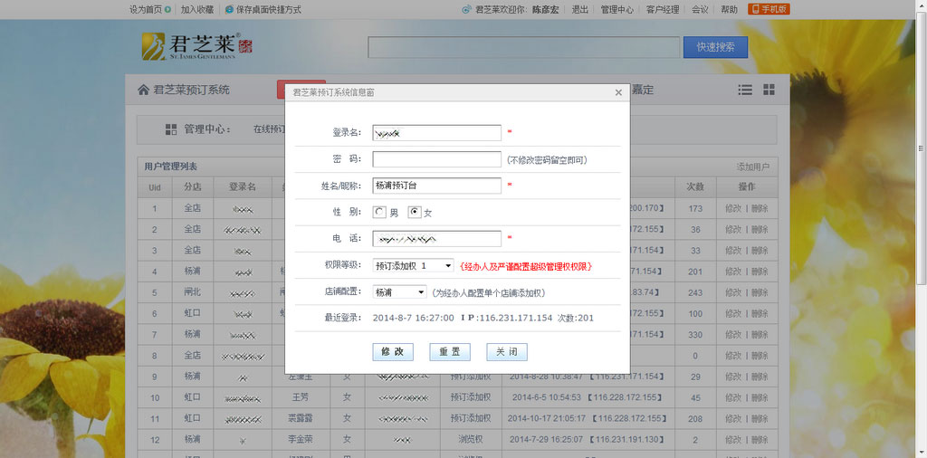Open 帮助 in top bar
Viewport: 927px width, 458px height.
[x=730, y=9]
